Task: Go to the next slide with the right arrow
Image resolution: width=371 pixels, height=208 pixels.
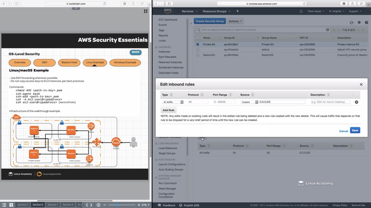Action: click(91, 205)
